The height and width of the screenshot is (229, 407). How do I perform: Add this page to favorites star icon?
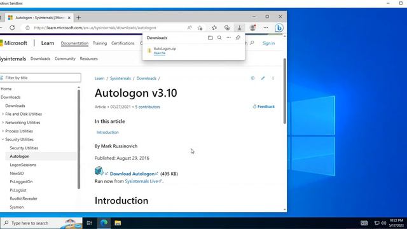point(200,28)
